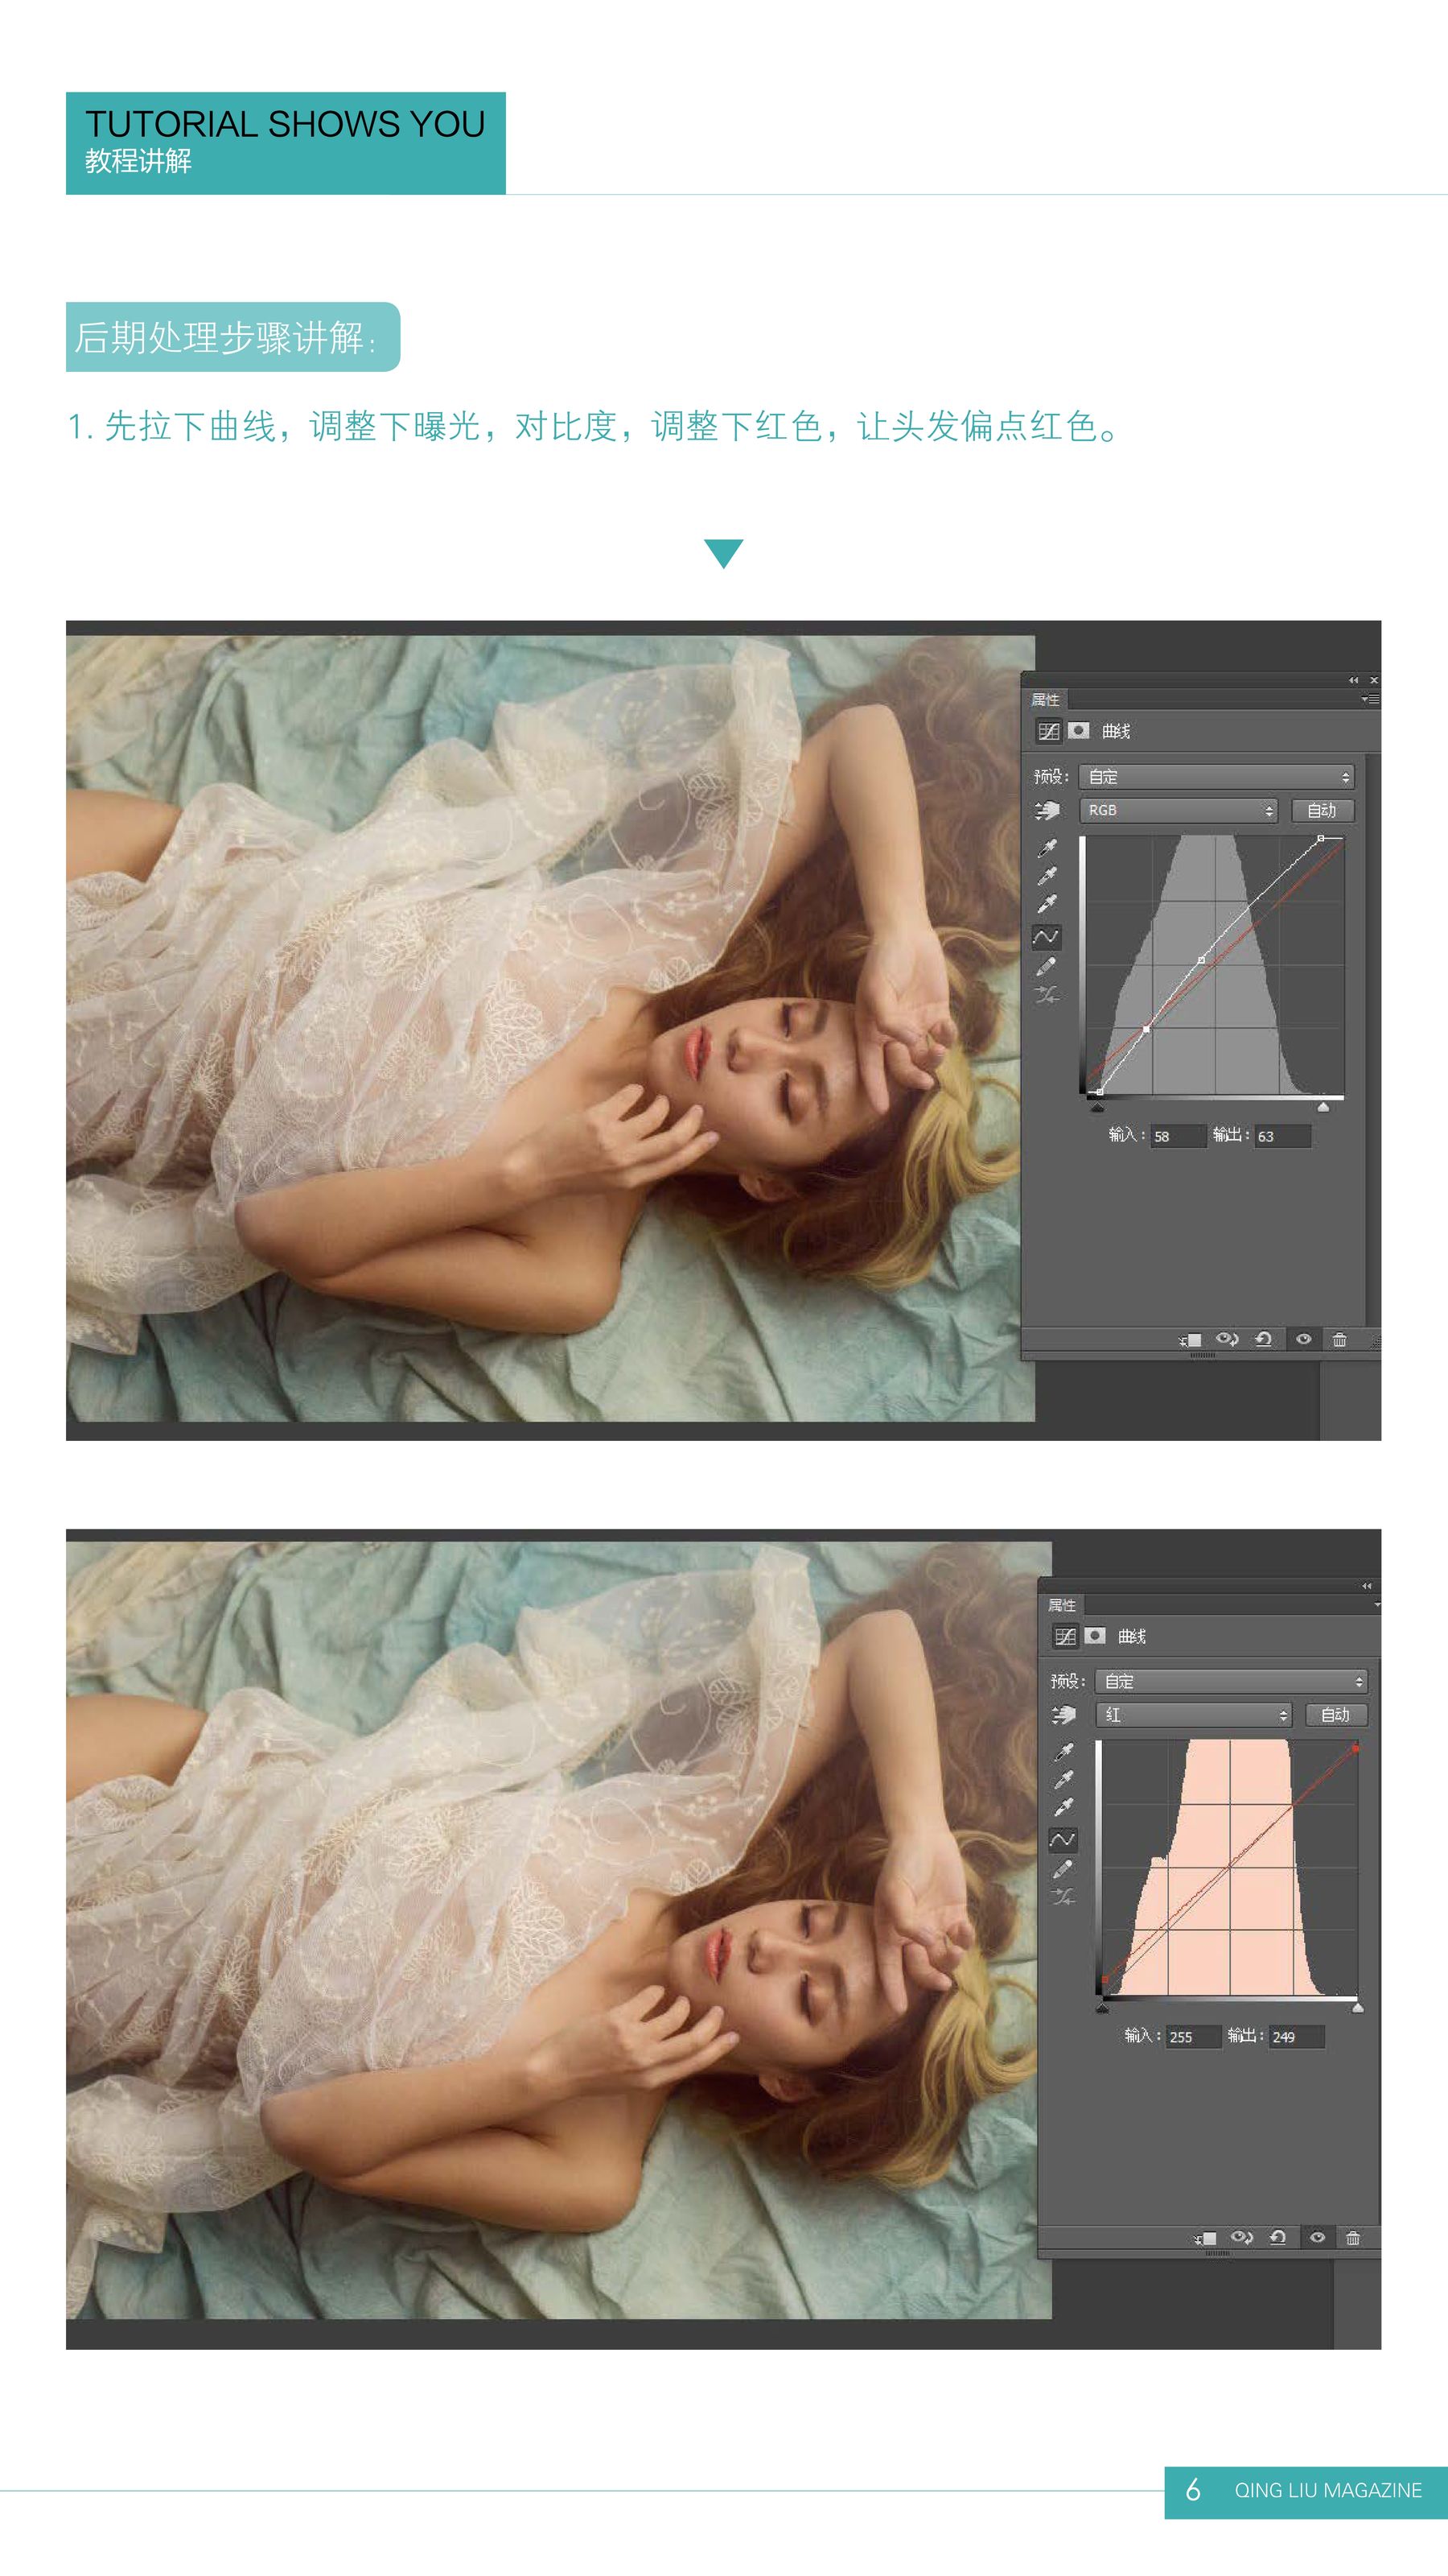Select the pencil draw-curve tool in RGB panel
1448x2576 pixels.
(x=1047, y=966)
